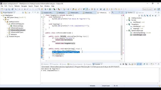Open the Java perspective icon at top right
Screen dimensions: 161x90
pos(159,9)
